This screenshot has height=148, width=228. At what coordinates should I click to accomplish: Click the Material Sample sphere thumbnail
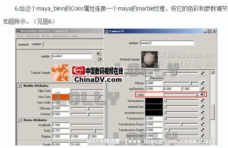[149, 59]
